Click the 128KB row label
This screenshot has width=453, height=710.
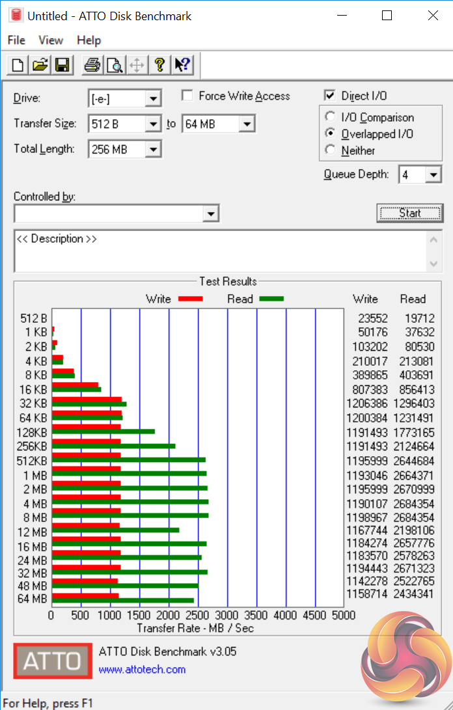[x=32, y=432]
